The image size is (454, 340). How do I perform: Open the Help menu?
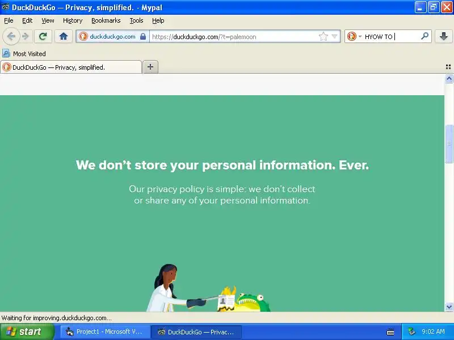click(x=158, y=20)
